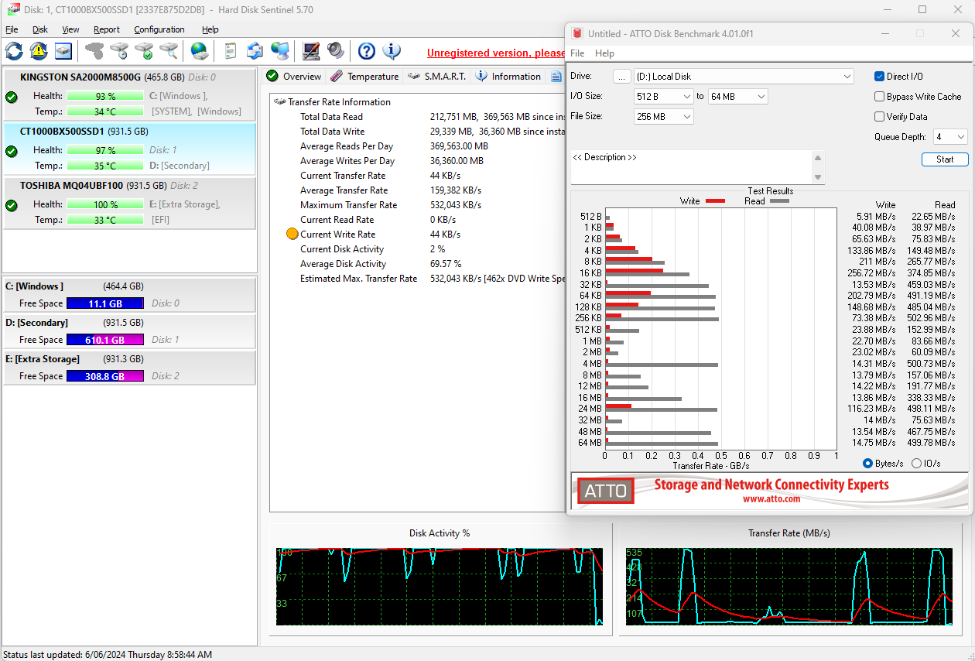Open the Help menu in Hard Disk Sentinel
This screenshot has width=975, height=661.
click(210, 29)
